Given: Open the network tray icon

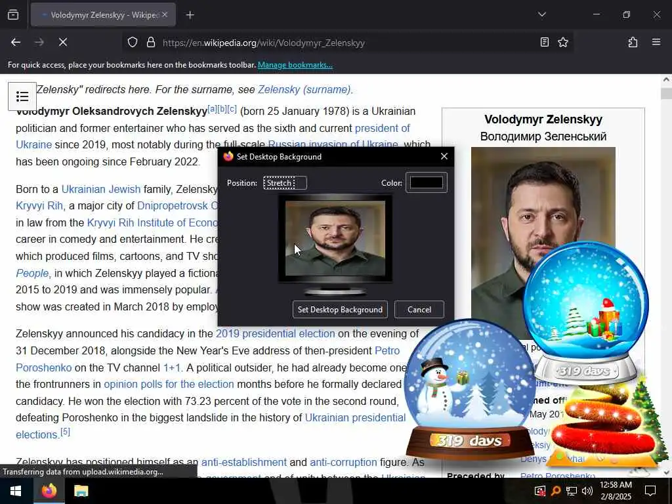Looking at the screenshot, I should (x=572, y=491).
